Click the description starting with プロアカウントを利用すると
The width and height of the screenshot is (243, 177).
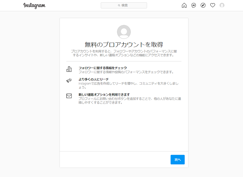pyautogui.click(x=124, y=53)
